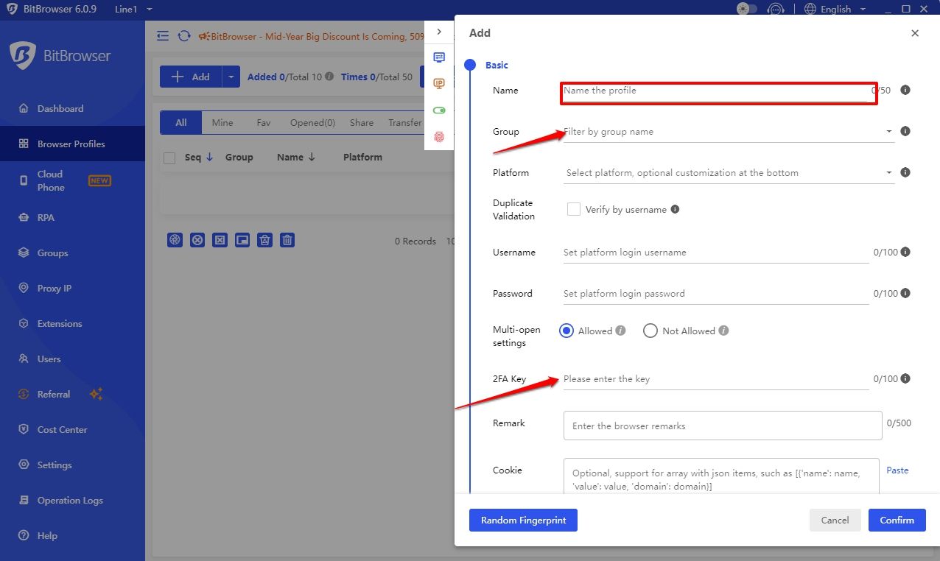Click the Name the profile field

pos(715,91)
